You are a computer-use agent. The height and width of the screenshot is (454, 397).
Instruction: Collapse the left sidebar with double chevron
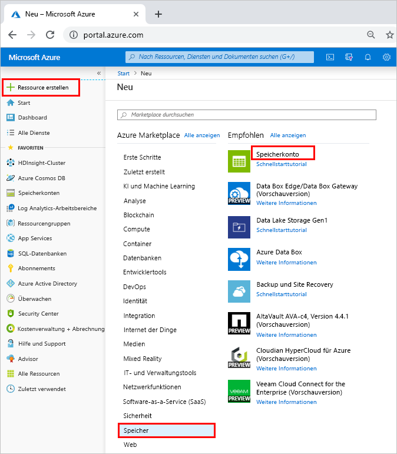point(99,73)
